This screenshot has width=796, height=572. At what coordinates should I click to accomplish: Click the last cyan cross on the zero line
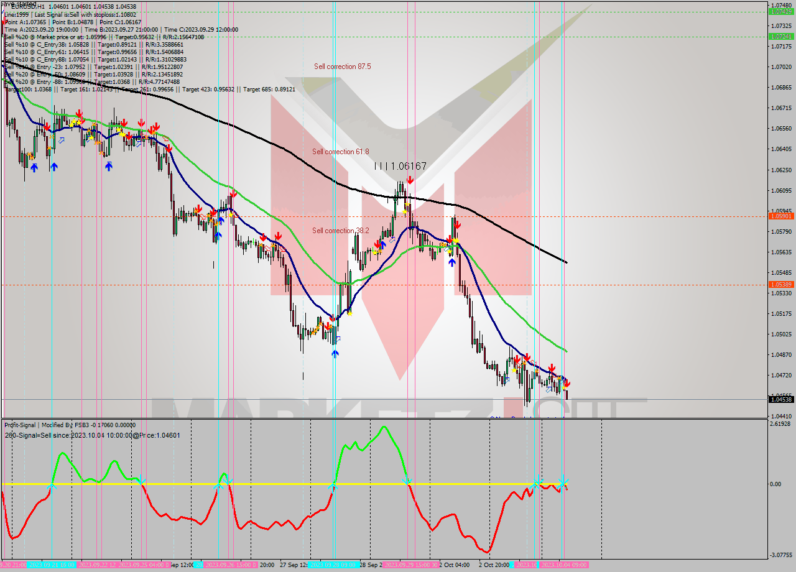[563, 483]
